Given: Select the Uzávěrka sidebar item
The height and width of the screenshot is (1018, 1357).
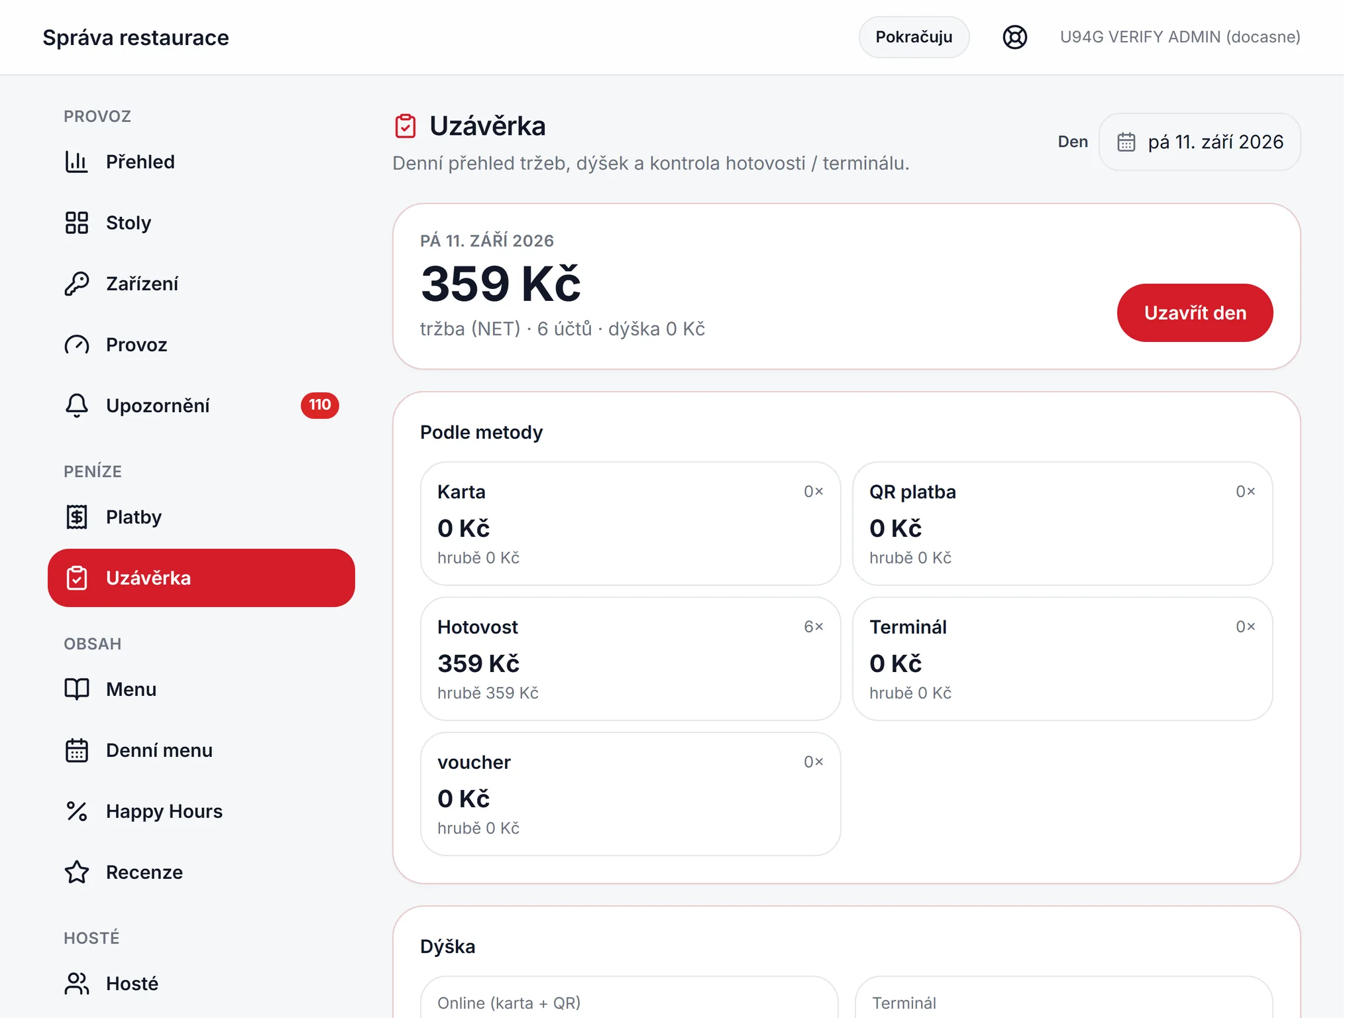Looking at the screenshot, I should tap(201, 578).
